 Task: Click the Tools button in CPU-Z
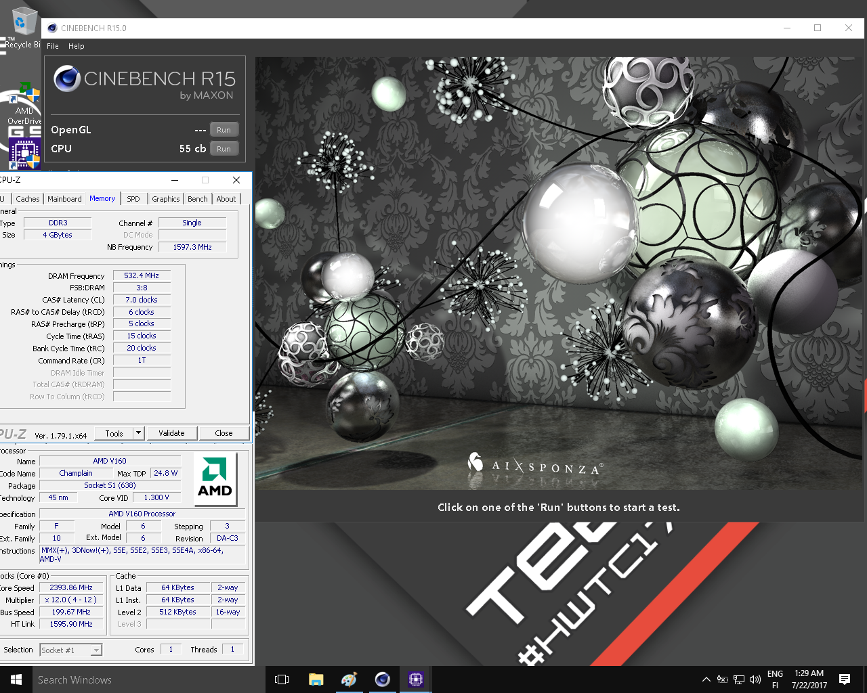114,433
